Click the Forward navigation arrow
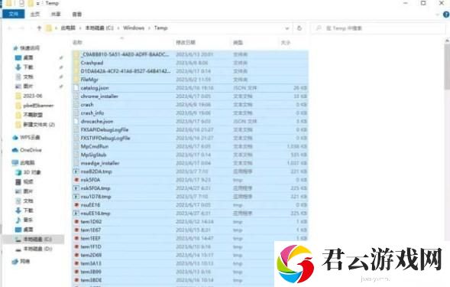The height and width of the screenshot is (287, 450). coord(22,28)
